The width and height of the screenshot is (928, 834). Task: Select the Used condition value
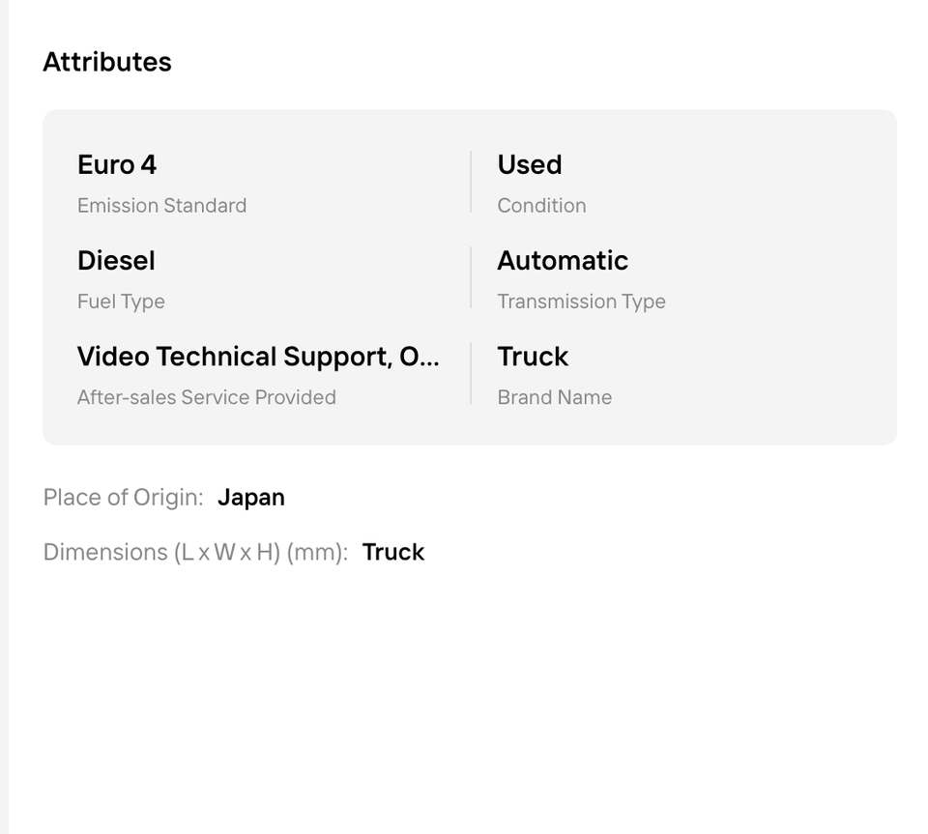(x=529, y=164)
